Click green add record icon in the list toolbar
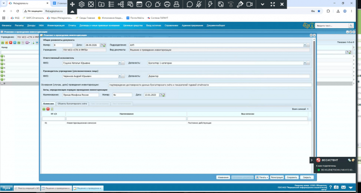 click(3, 43)
